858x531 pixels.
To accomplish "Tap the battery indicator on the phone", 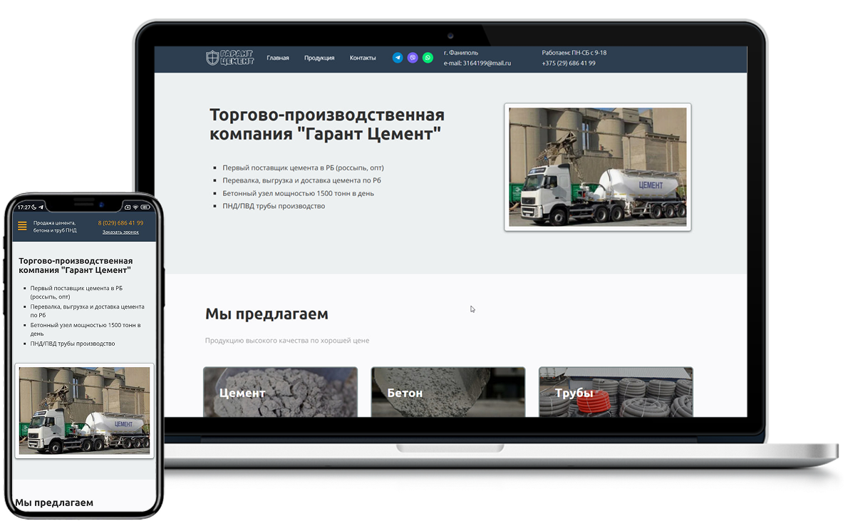I will [x=146, y=207].
